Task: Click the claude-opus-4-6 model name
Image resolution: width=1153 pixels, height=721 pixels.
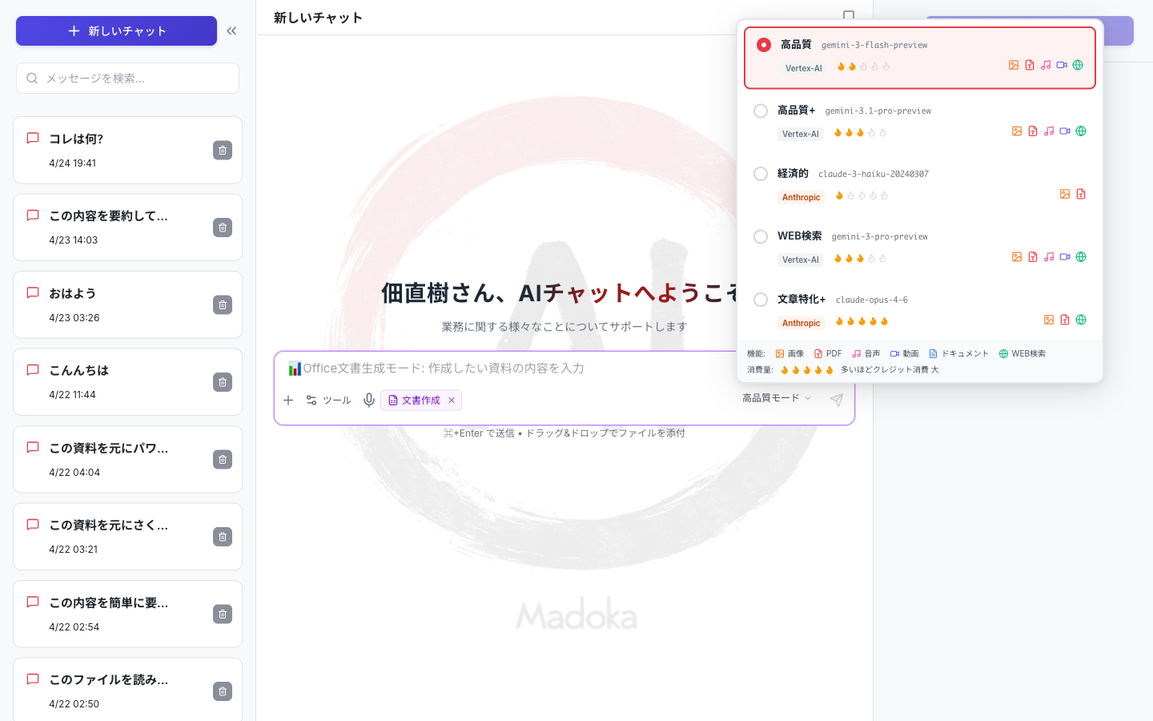Action: pos(872,300)
